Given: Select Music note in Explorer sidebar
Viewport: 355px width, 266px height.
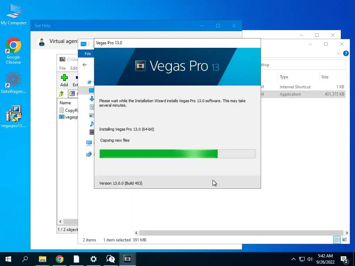Looking at the screenshot, I should point(92,124).
